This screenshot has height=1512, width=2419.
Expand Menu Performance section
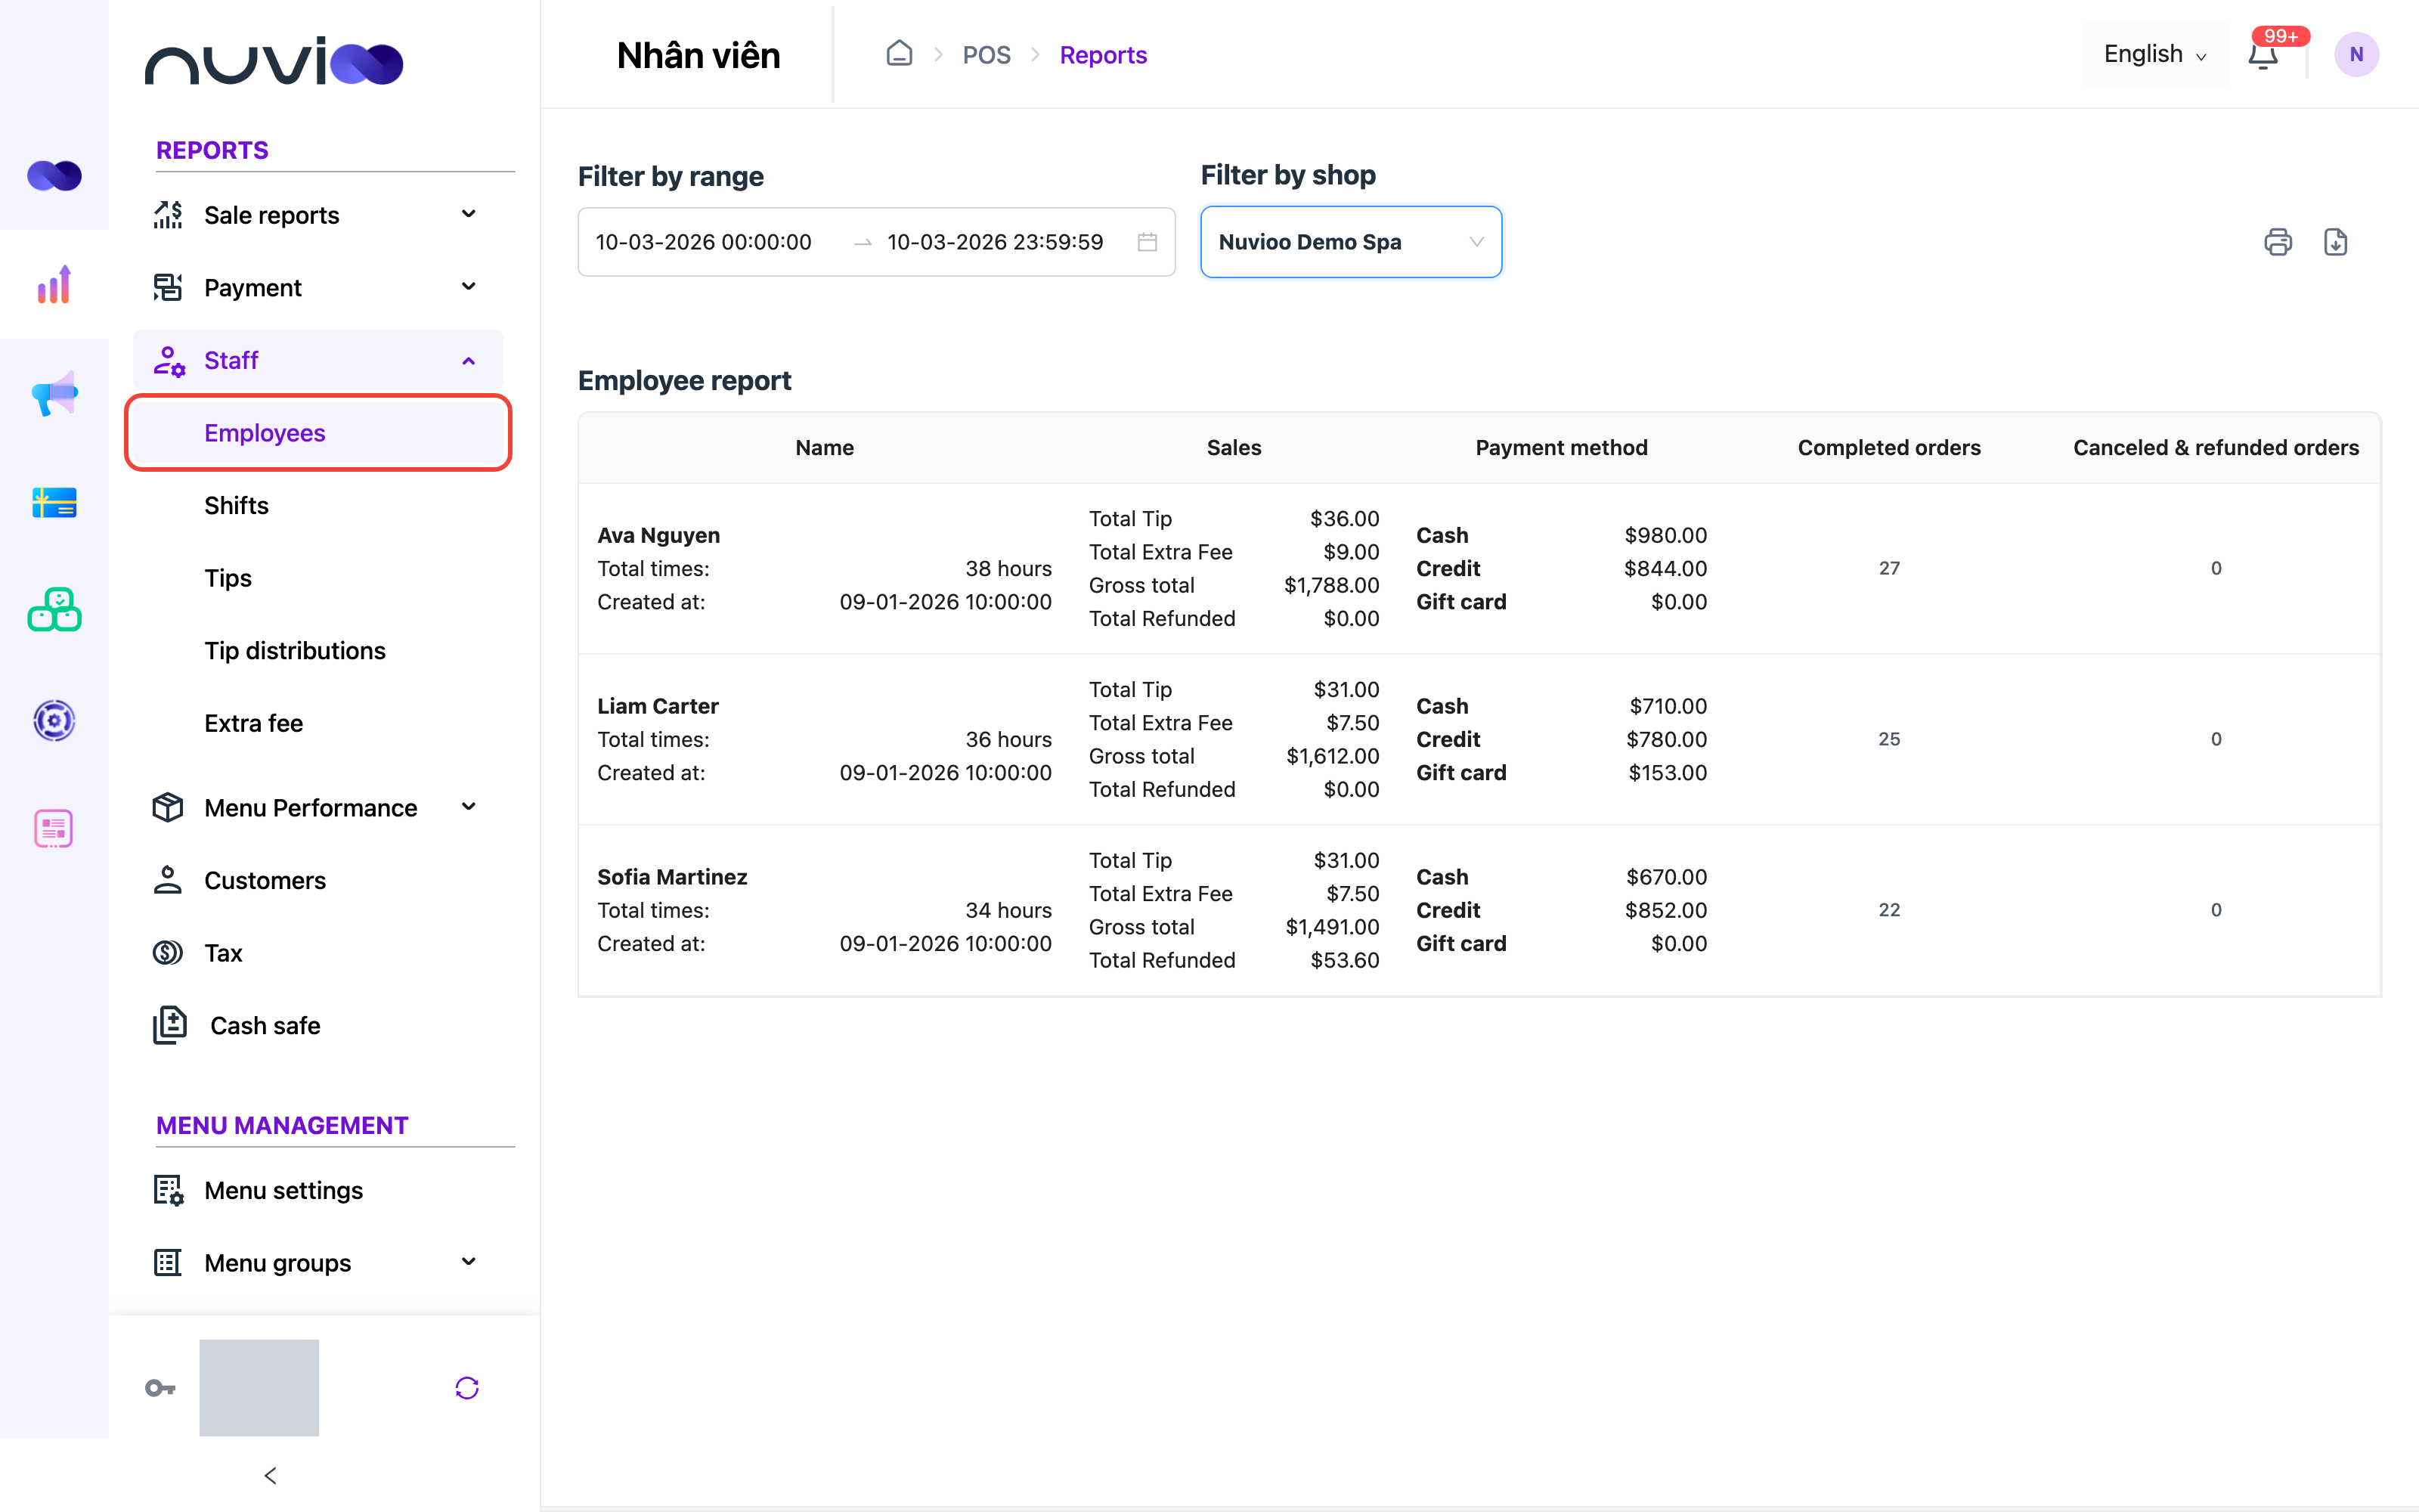click(x=317, y=807)
